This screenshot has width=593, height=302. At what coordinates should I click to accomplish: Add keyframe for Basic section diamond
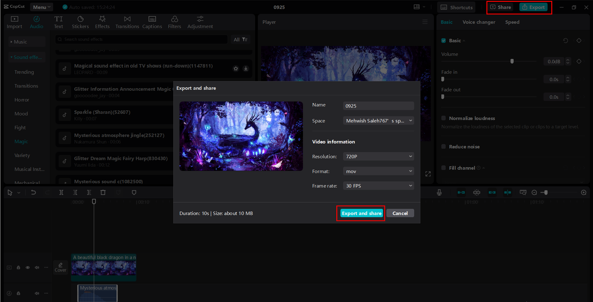click(x=579, y=41)
